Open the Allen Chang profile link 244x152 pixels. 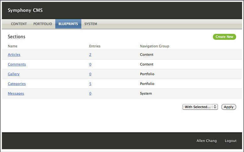click(206, 141)
